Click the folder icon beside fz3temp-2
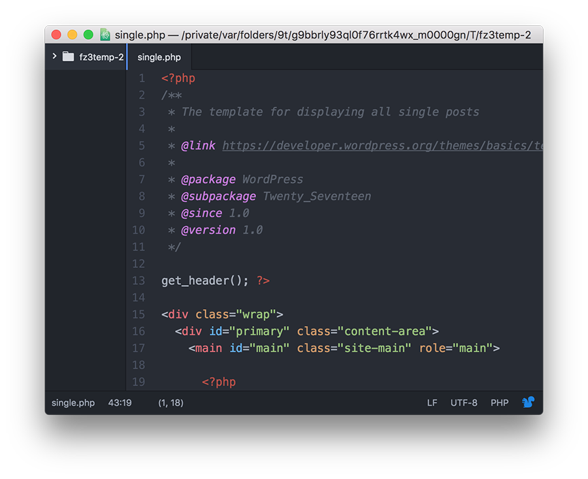The height and width of the screenshot is (479, 588). 68,56
